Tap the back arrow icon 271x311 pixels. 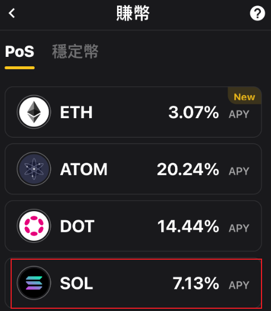click(x=12, y=13)
